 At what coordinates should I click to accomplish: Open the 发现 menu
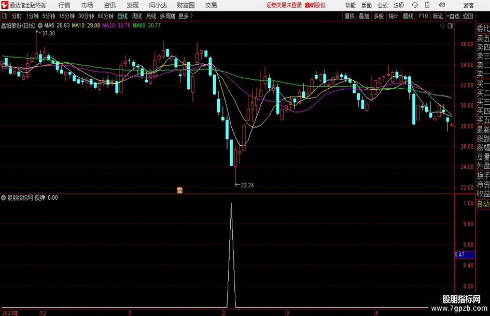tap(133, 5)
